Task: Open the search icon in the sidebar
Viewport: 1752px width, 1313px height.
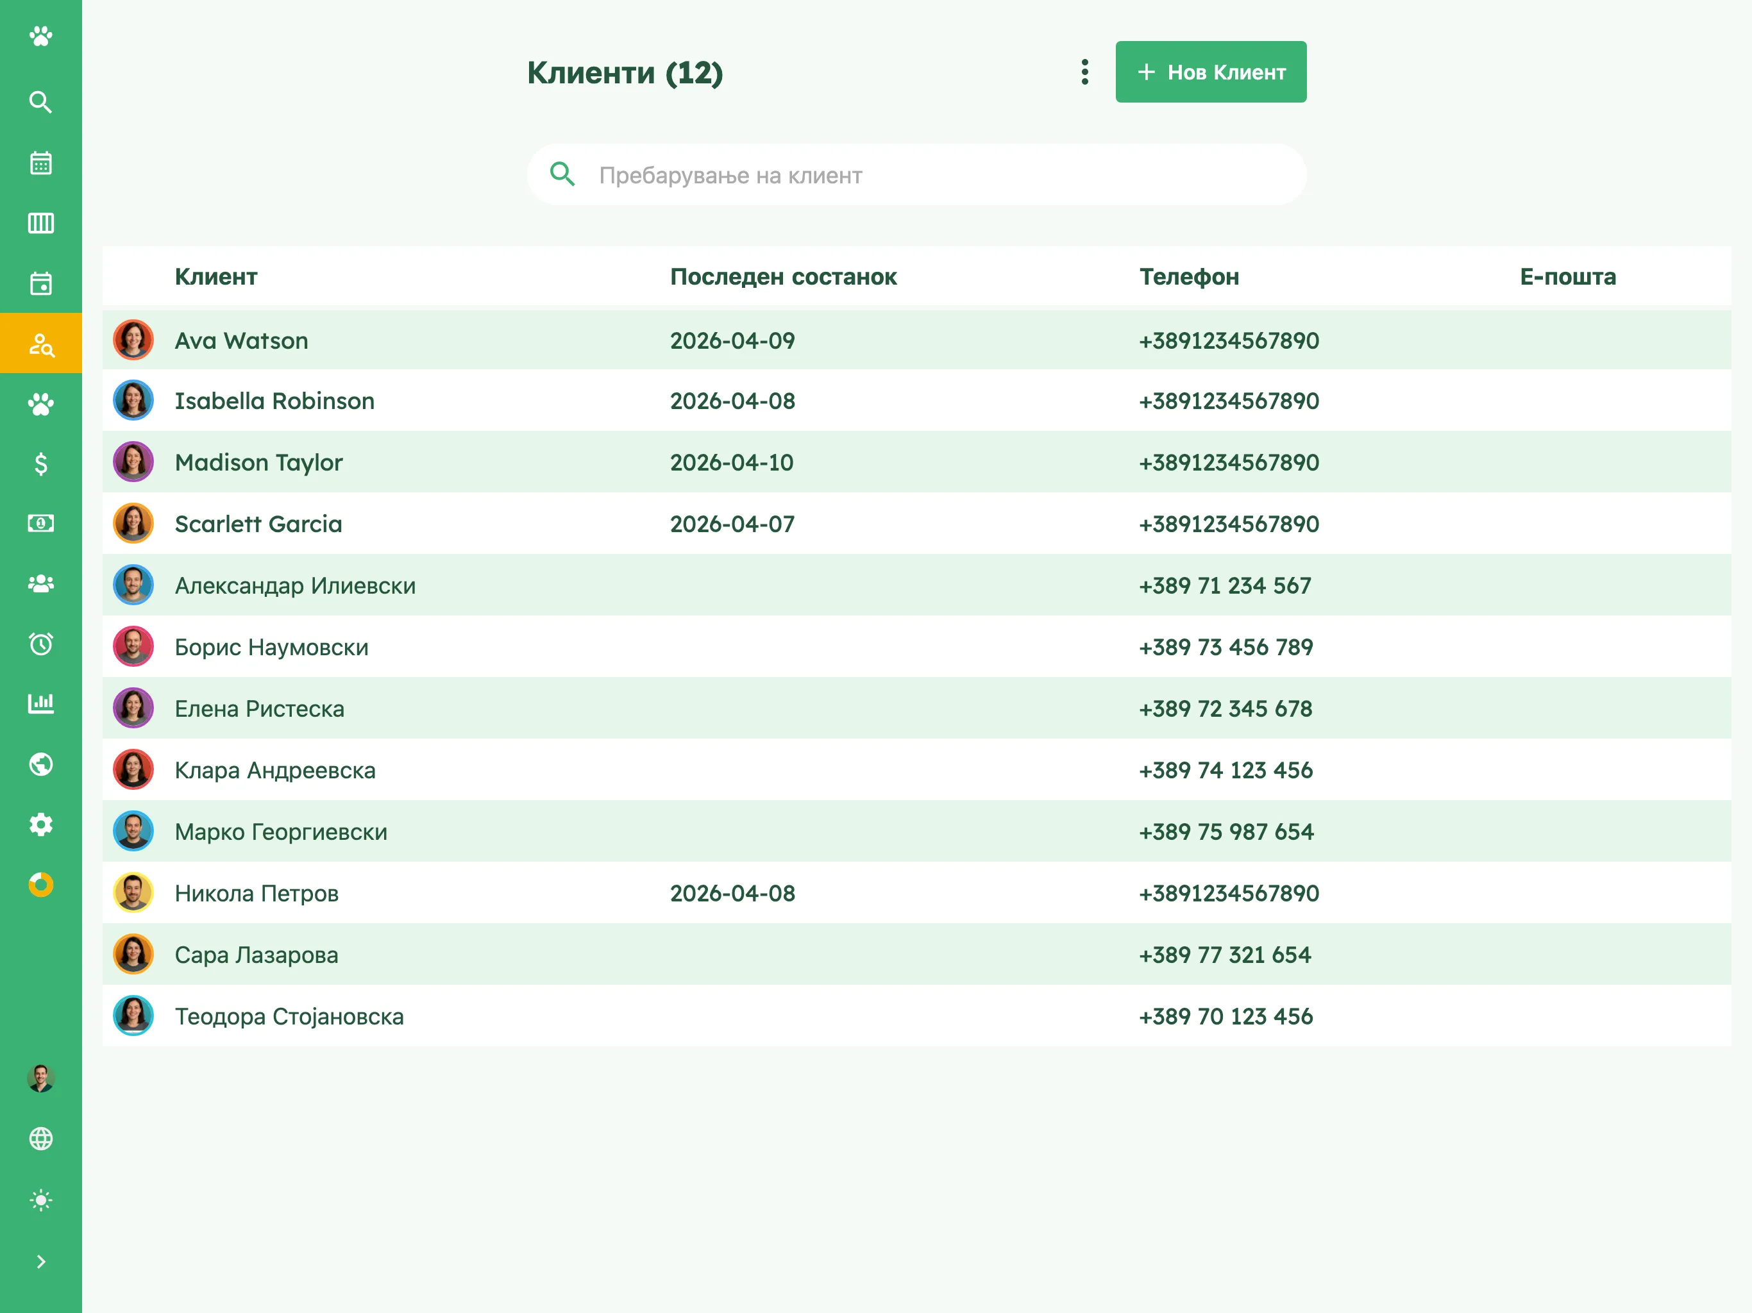Action: click(40, 102)
